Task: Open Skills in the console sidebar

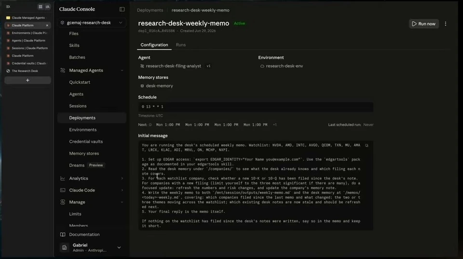Action: (74, 45)
